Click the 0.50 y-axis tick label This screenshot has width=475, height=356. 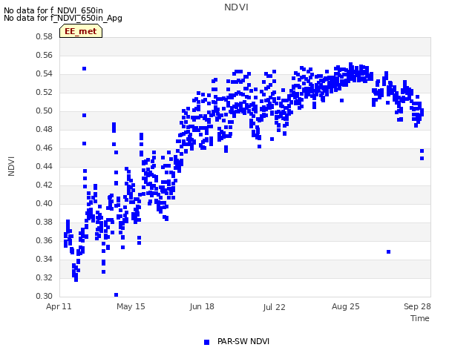[45, 111]
